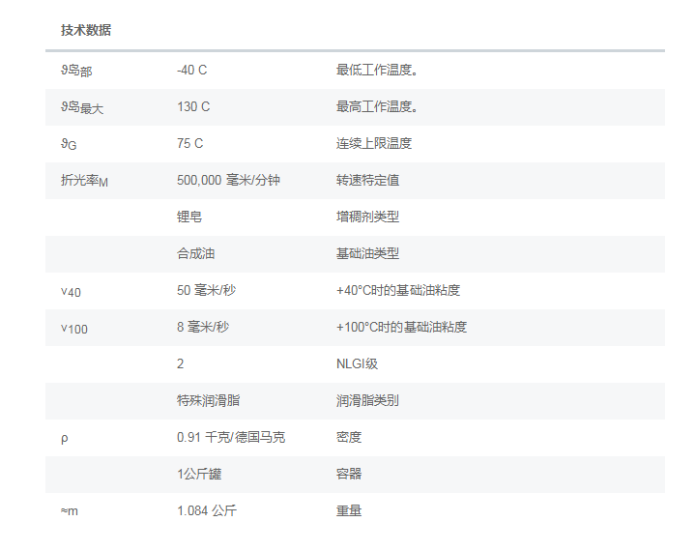Screen dimensions: 695x551
Task: Click the 技术数据 table heading
Action: pos(86,30)
